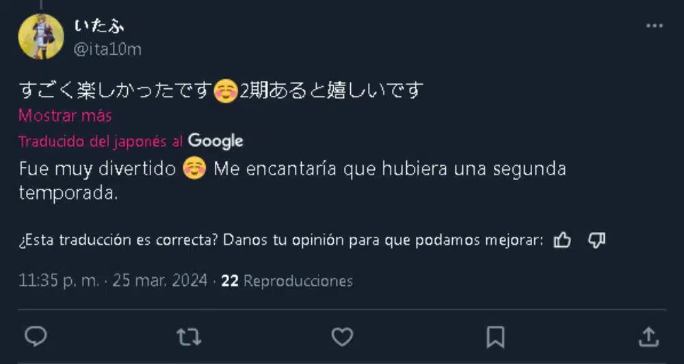684x364 pixels.
Task: Open the profile picture of いたふ
Action: point(41,36)
